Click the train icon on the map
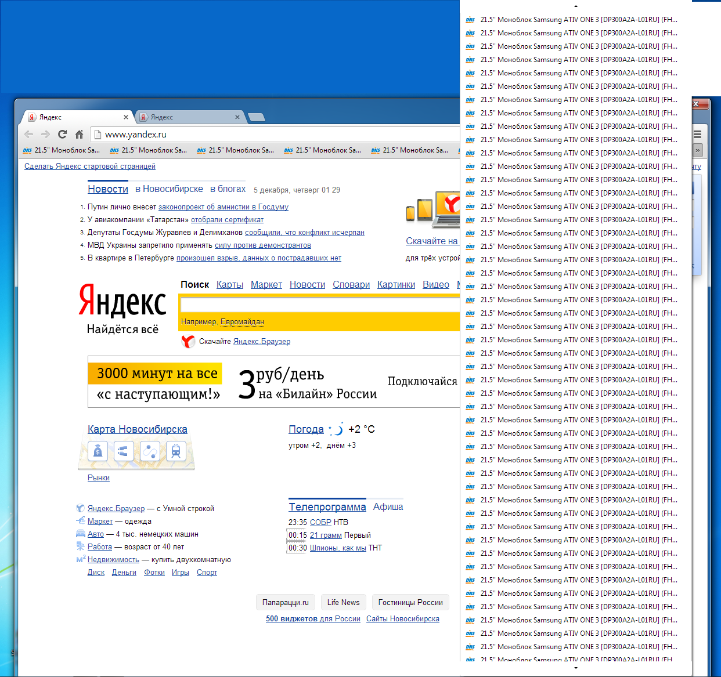The image size is (721, 677). point(176,451)
